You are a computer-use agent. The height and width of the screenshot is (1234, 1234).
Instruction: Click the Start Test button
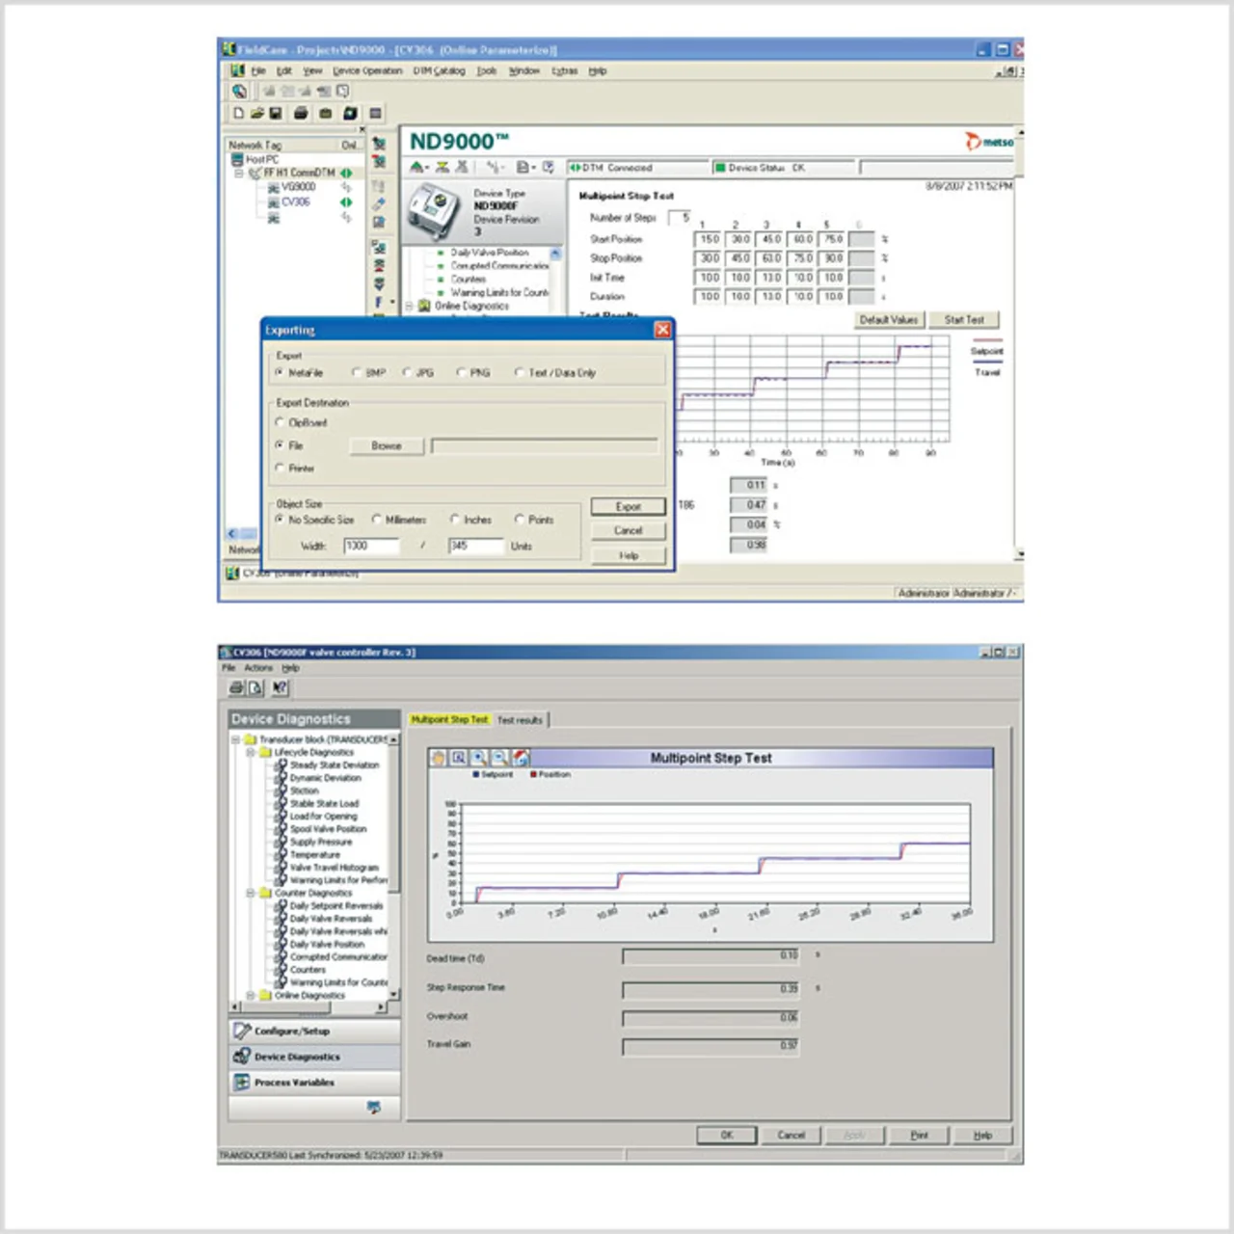tap(963, 320)
